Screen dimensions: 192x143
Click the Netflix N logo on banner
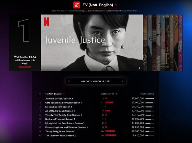[46, 22]
